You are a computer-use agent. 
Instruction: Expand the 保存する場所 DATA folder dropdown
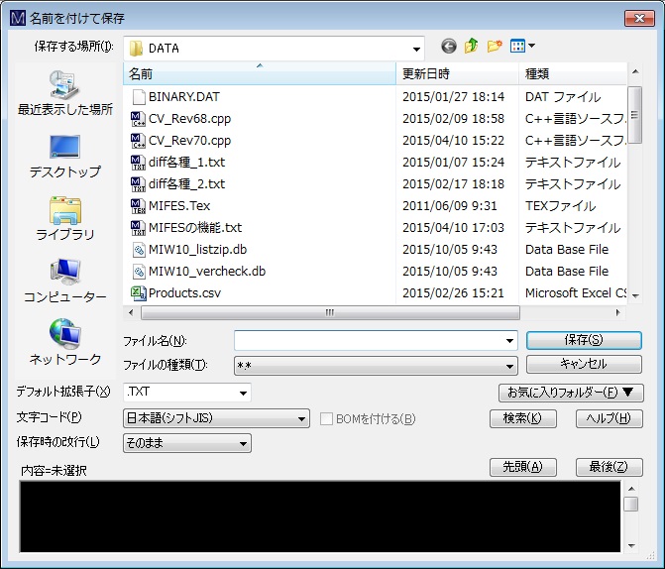(x=416, y=48)
